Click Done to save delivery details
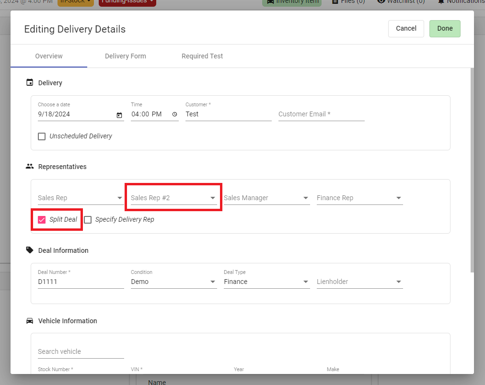The width and height of the screenshot is (485, 385). tap(444, 29)
